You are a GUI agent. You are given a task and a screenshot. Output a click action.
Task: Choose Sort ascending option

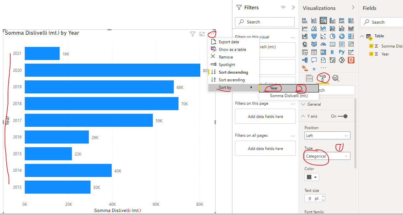[x=233, y=80]
